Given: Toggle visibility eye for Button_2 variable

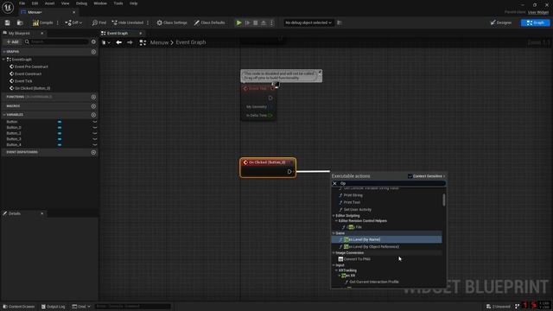Looking at the screenshot, I should (x=94, y=133).
